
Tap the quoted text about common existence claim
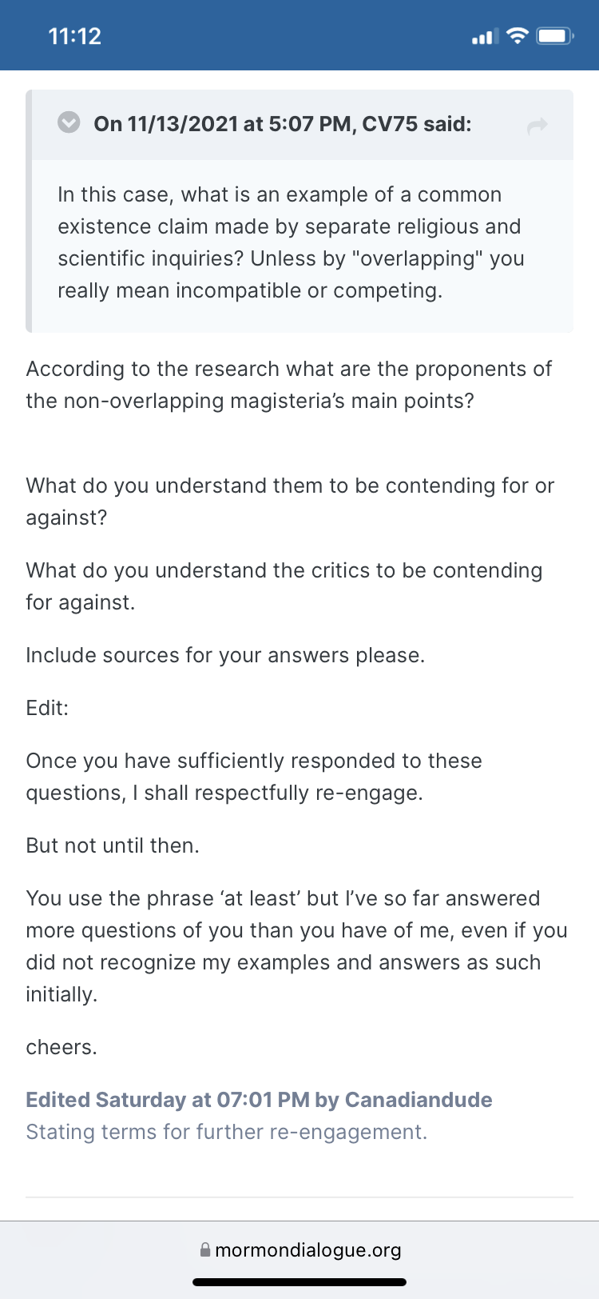tap(291, 242)
